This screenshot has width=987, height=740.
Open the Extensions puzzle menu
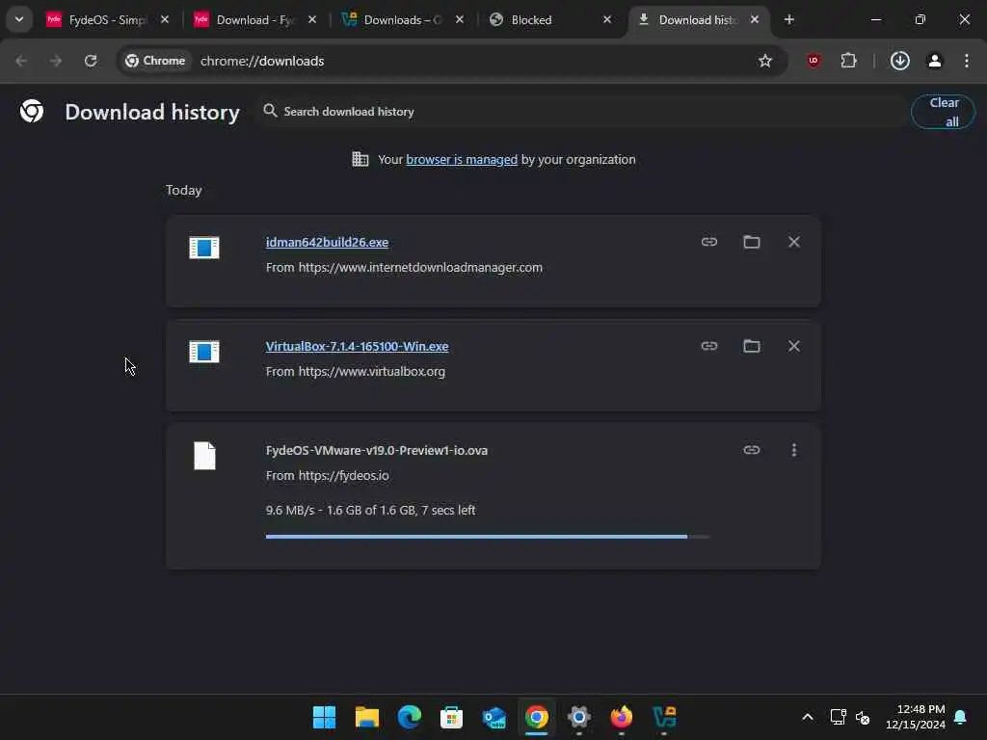848,61
